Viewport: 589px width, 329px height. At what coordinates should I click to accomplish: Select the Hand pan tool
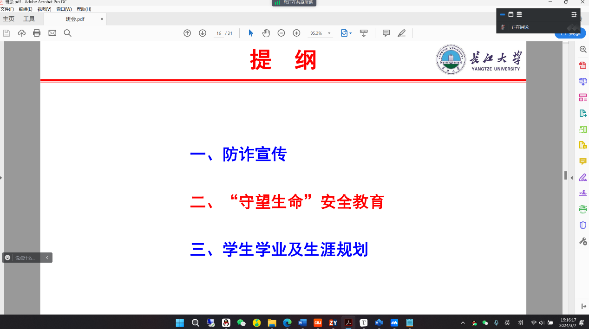click(x=266, y=33)
